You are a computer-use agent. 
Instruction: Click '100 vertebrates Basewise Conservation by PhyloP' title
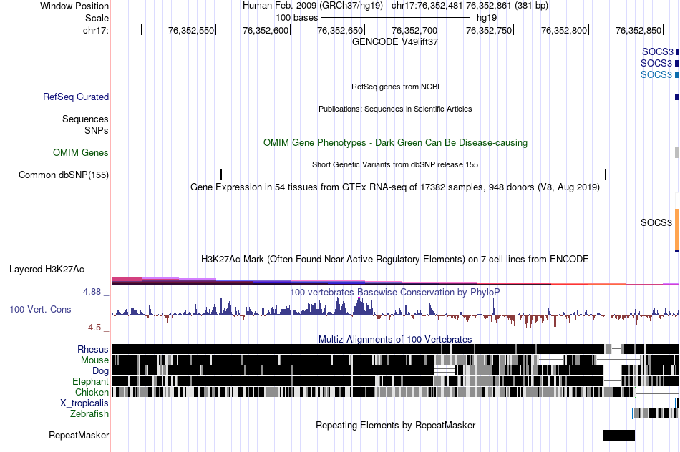coord(395,292)
